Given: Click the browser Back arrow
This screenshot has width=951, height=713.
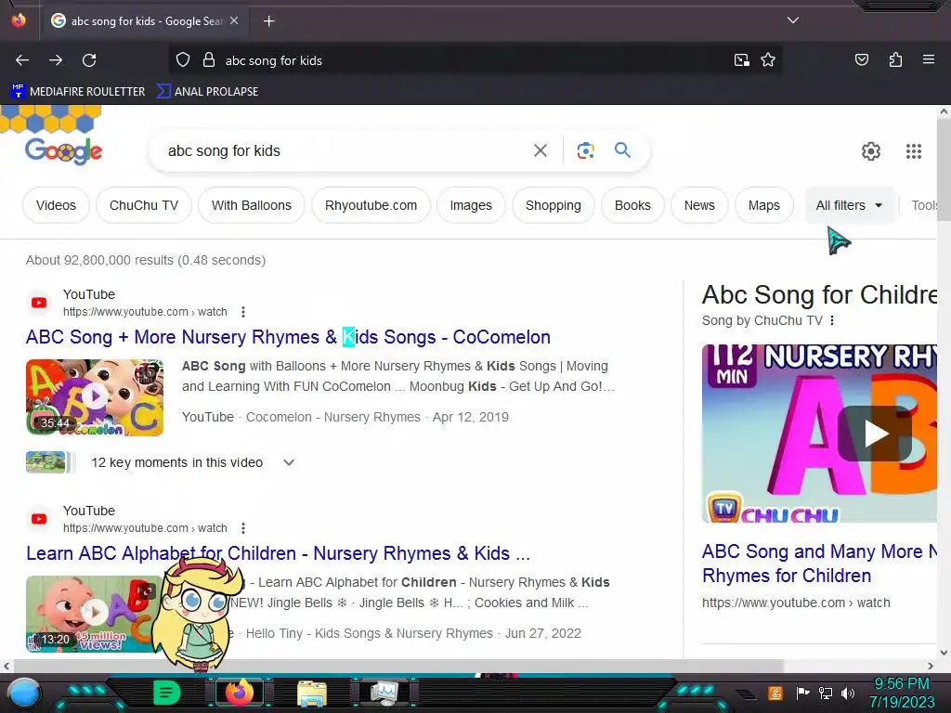Looking at the screenshot, I should point(22,60).
